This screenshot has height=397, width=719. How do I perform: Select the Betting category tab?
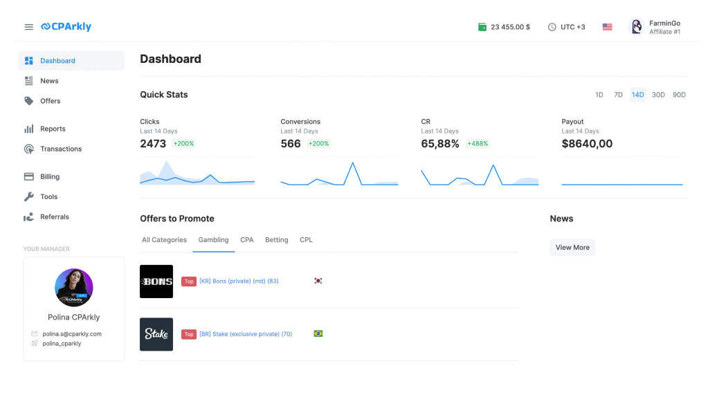(x=276, y=240)
